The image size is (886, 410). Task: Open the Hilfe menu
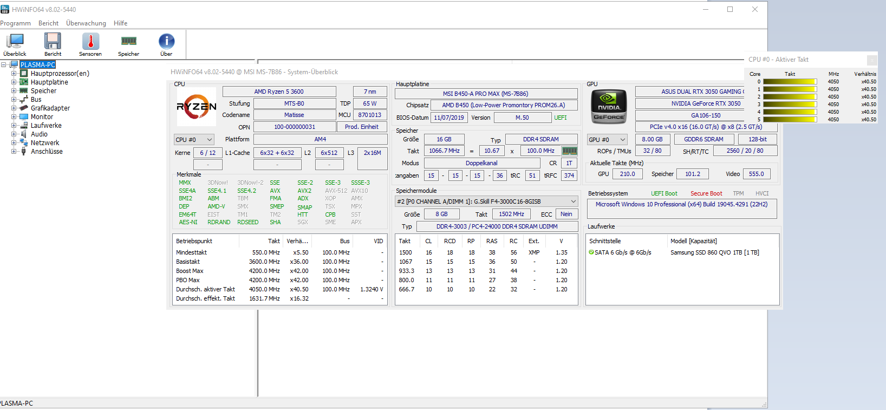121,23
